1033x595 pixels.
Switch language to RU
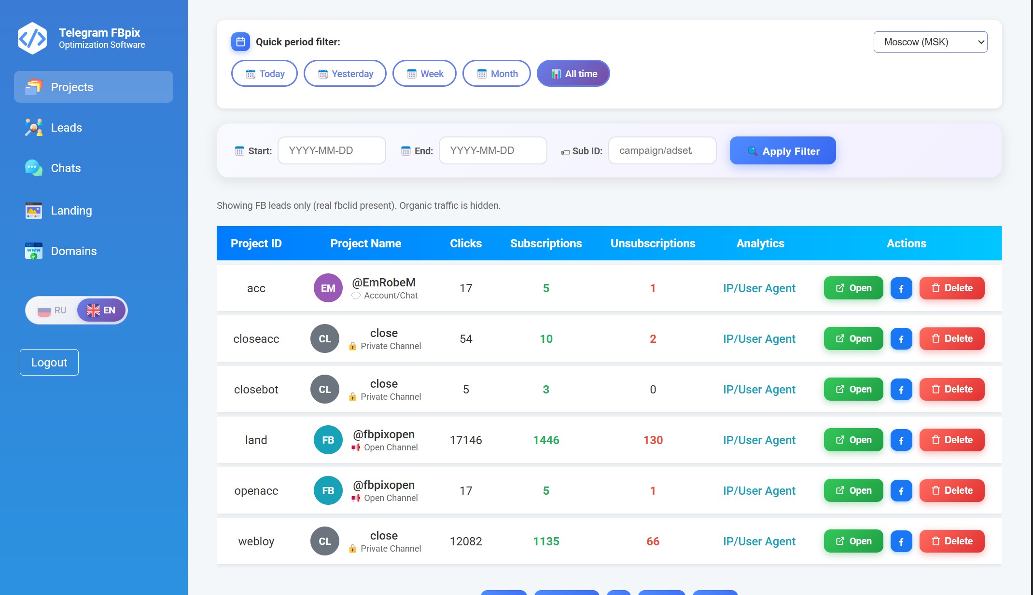pyautogui.click(x=52, y=311)
